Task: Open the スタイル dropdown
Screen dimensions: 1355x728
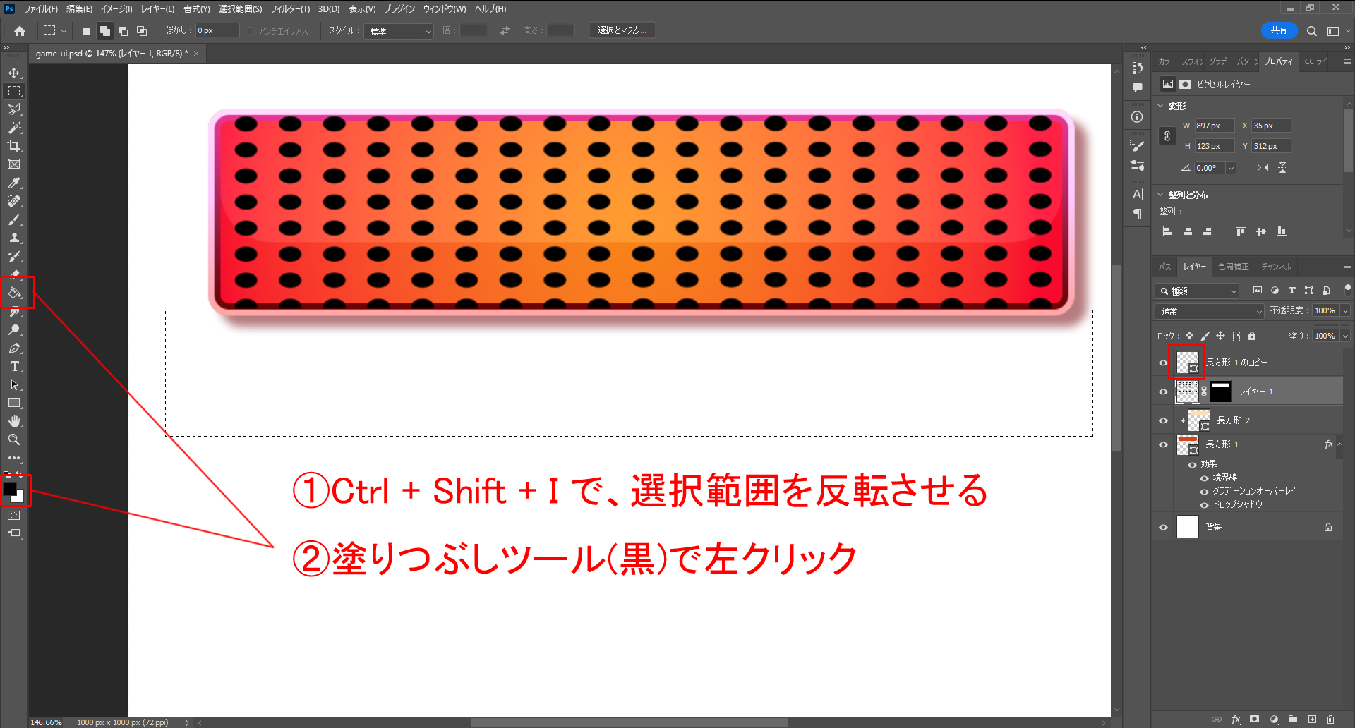Action: [399, 31]
